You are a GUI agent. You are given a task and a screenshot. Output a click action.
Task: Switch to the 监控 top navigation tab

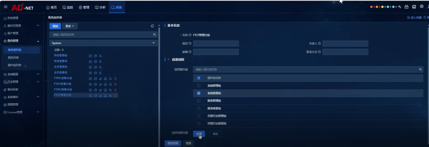pos(68,7)
